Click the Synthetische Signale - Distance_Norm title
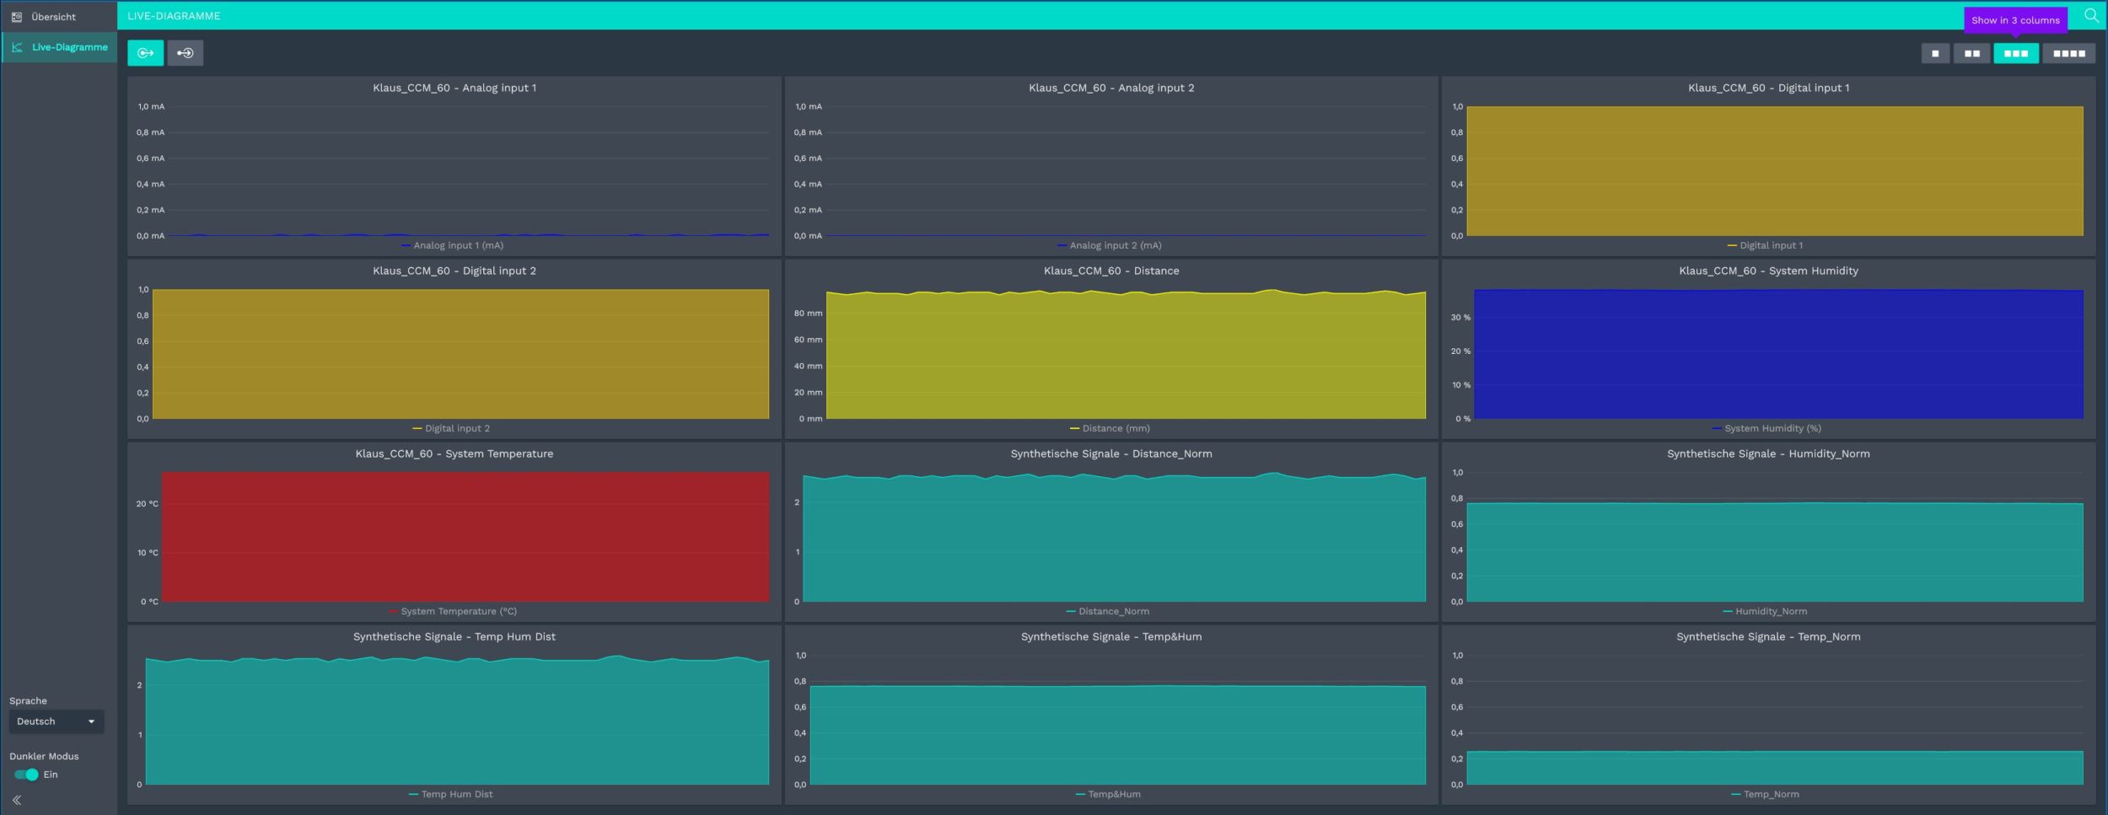The height and width of the screenshot is (815, 2108). 1111,453
